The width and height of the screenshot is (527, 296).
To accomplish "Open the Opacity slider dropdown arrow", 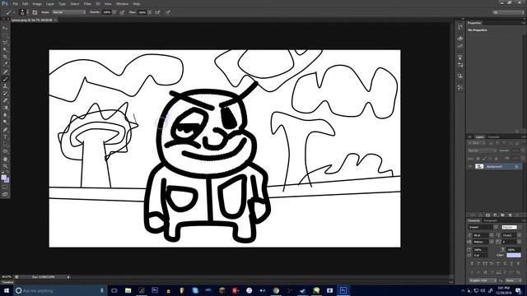I will [114, 12].
